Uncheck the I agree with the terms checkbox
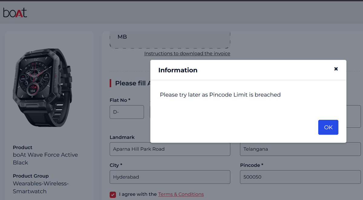This screenshot has height=200, width=363. [113, 195]
